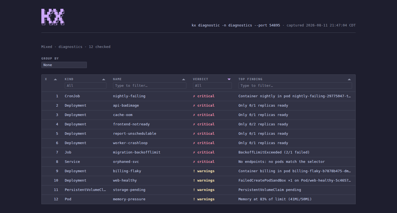
Task: Click 'Only 0/2 replicas ready' finding
Action: [x=263, y=124]
